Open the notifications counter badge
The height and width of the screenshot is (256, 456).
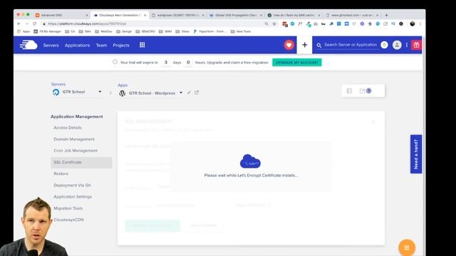[384, 45]
